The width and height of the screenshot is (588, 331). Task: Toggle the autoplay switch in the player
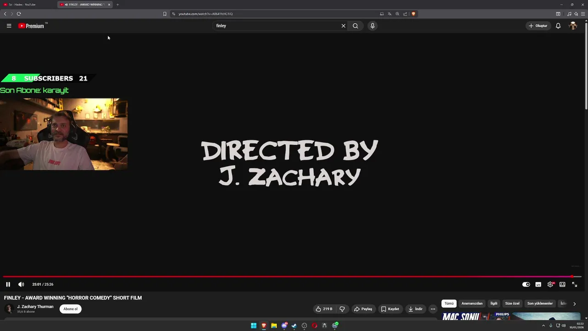(x=526, y=284)
